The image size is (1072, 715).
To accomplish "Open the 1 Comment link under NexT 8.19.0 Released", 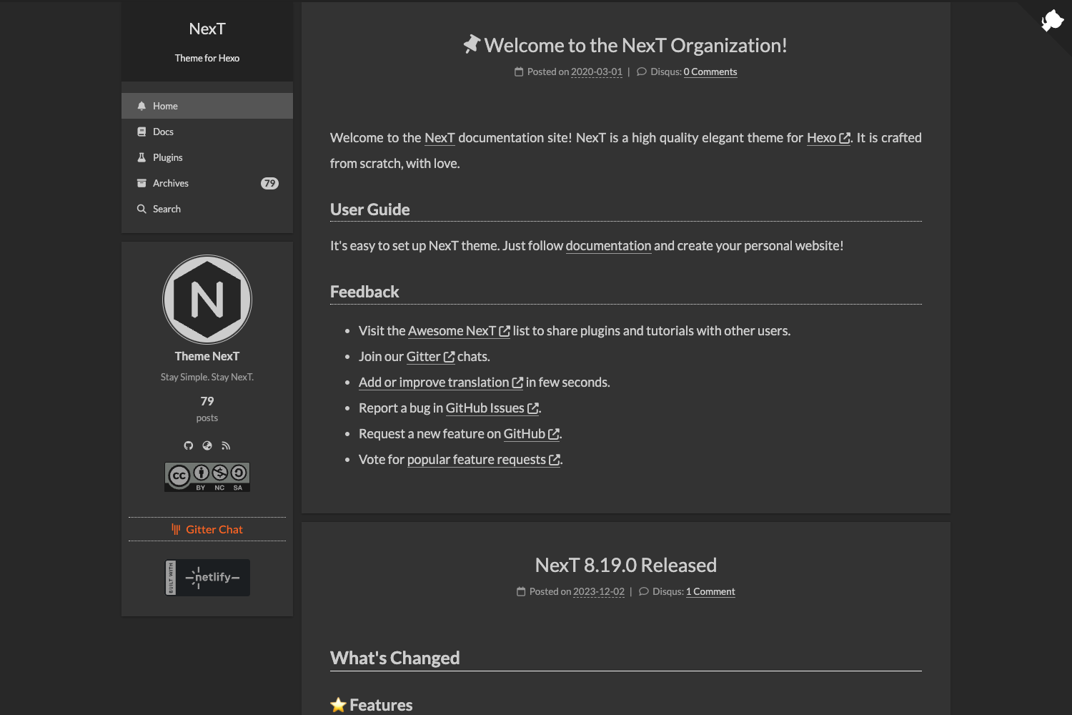I will [x=710, y=591].
